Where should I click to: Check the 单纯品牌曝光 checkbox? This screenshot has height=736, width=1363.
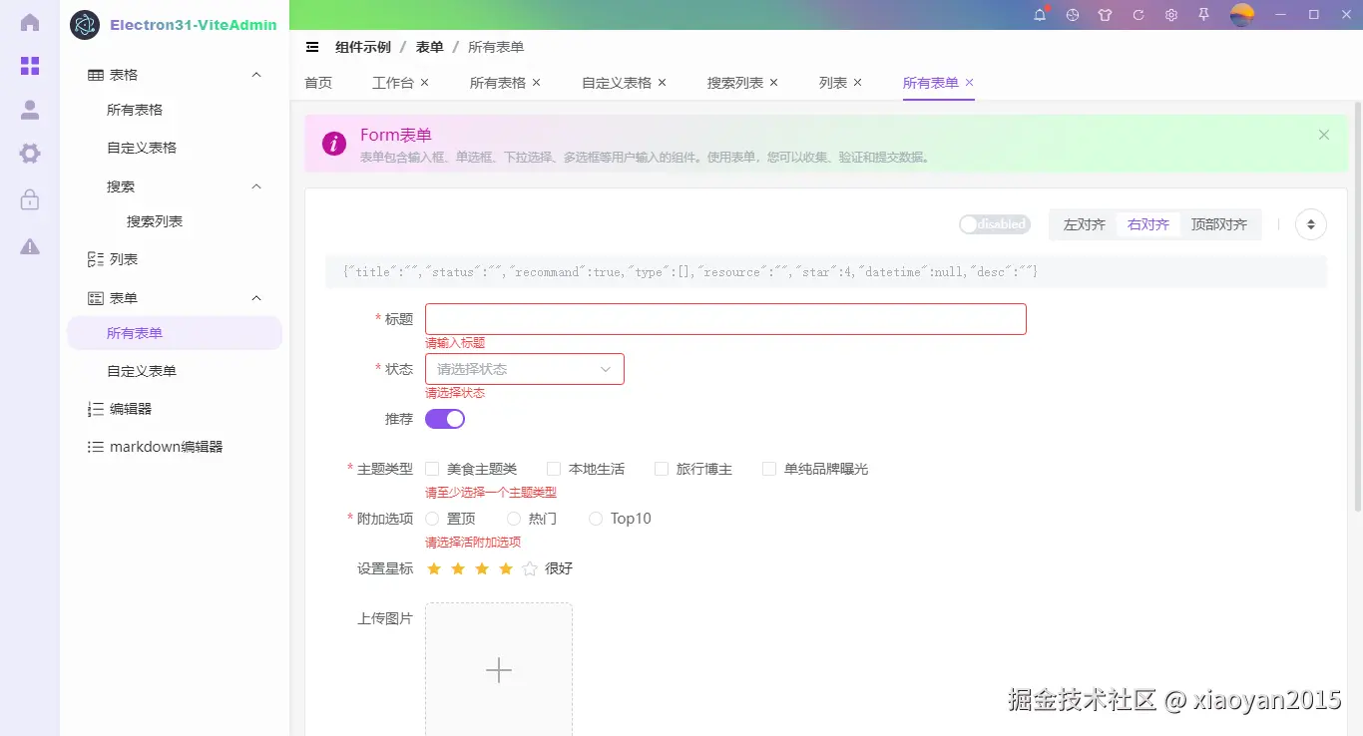click(x=769, y=469)
